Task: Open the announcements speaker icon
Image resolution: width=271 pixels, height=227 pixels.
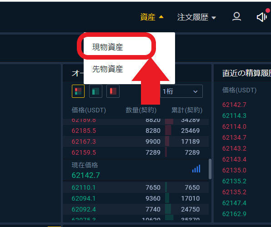Action: click(262, 17)
